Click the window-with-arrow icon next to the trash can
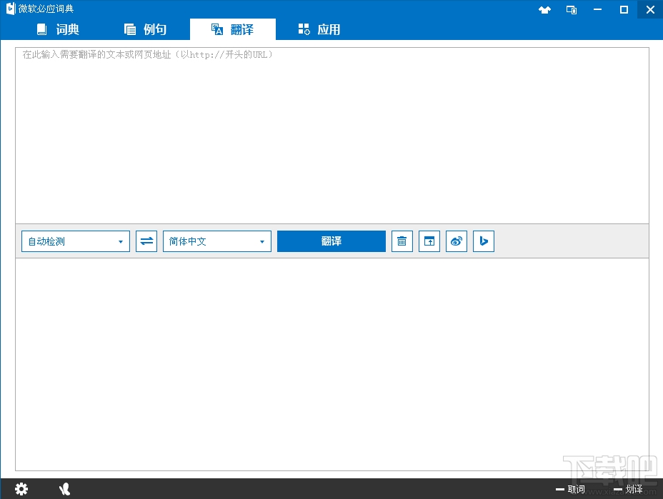663x499 pixels. click(429, 241)
